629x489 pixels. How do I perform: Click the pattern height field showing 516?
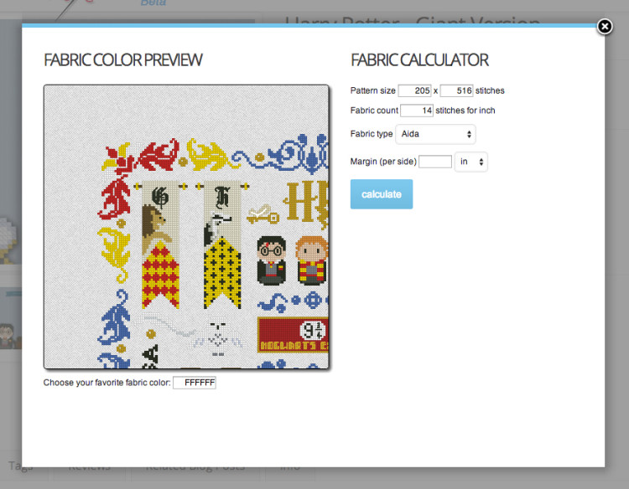[456, 90]
